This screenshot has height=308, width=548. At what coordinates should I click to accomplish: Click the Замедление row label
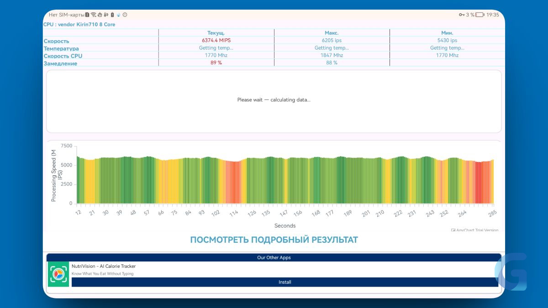pos(60,63)
